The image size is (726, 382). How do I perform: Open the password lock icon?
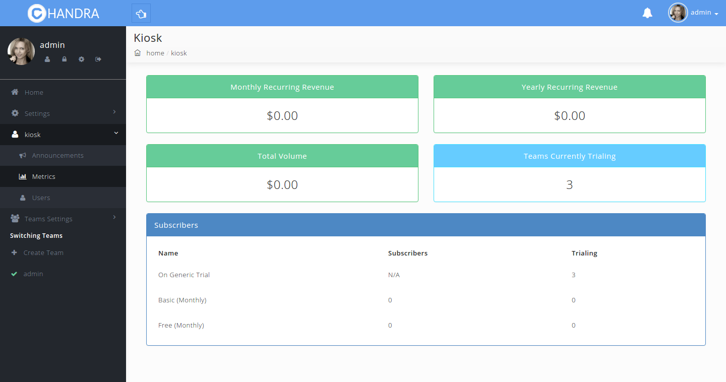click(64, 59)
